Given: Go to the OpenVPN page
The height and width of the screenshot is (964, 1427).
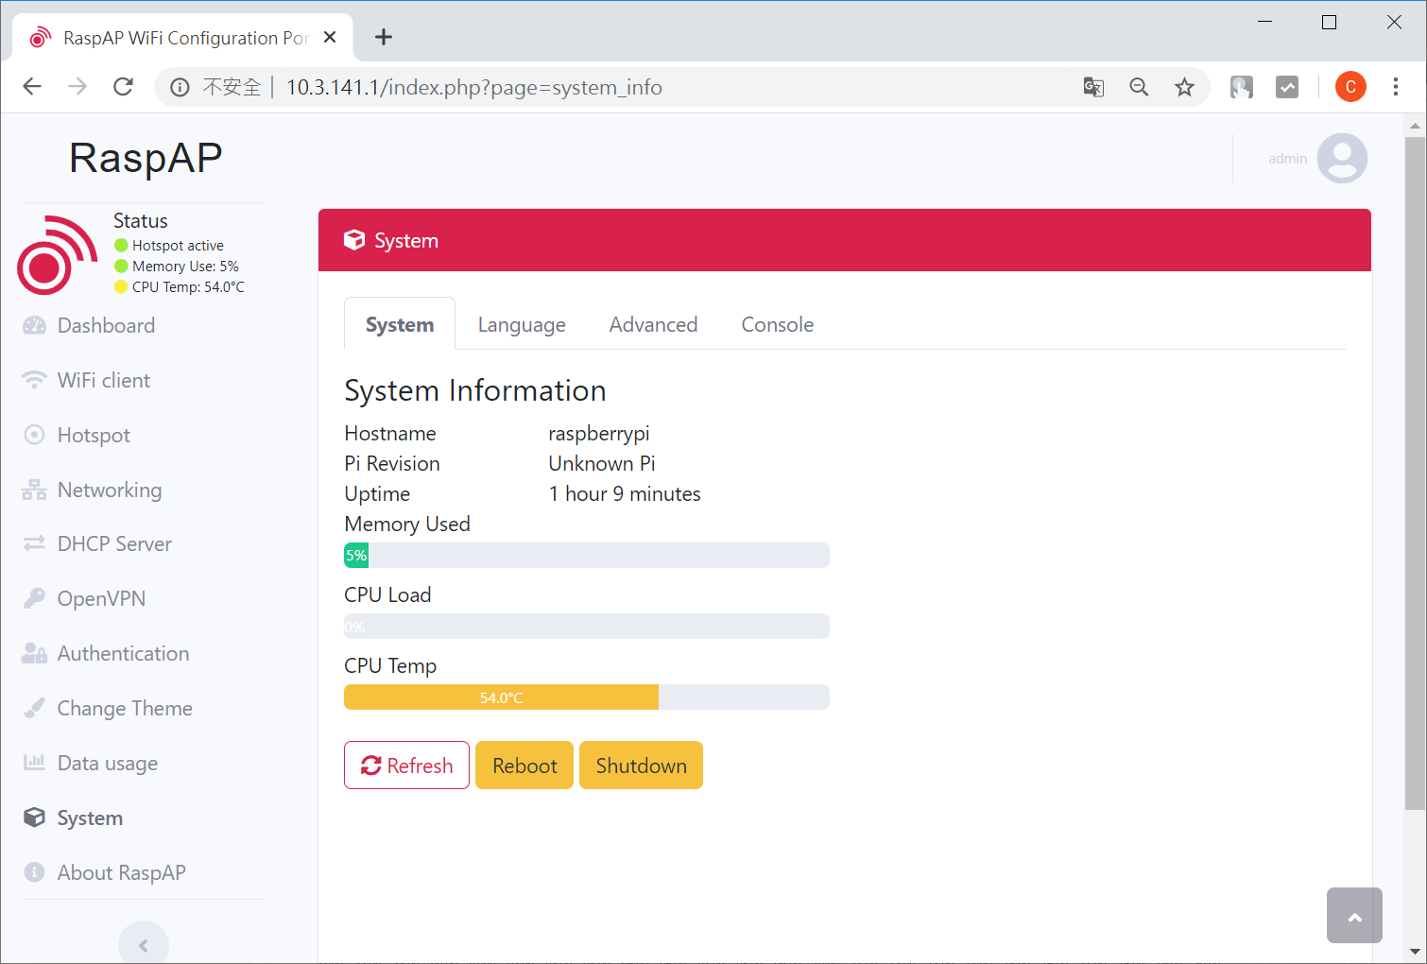Looking at the screenshot, I should point(101,598).
